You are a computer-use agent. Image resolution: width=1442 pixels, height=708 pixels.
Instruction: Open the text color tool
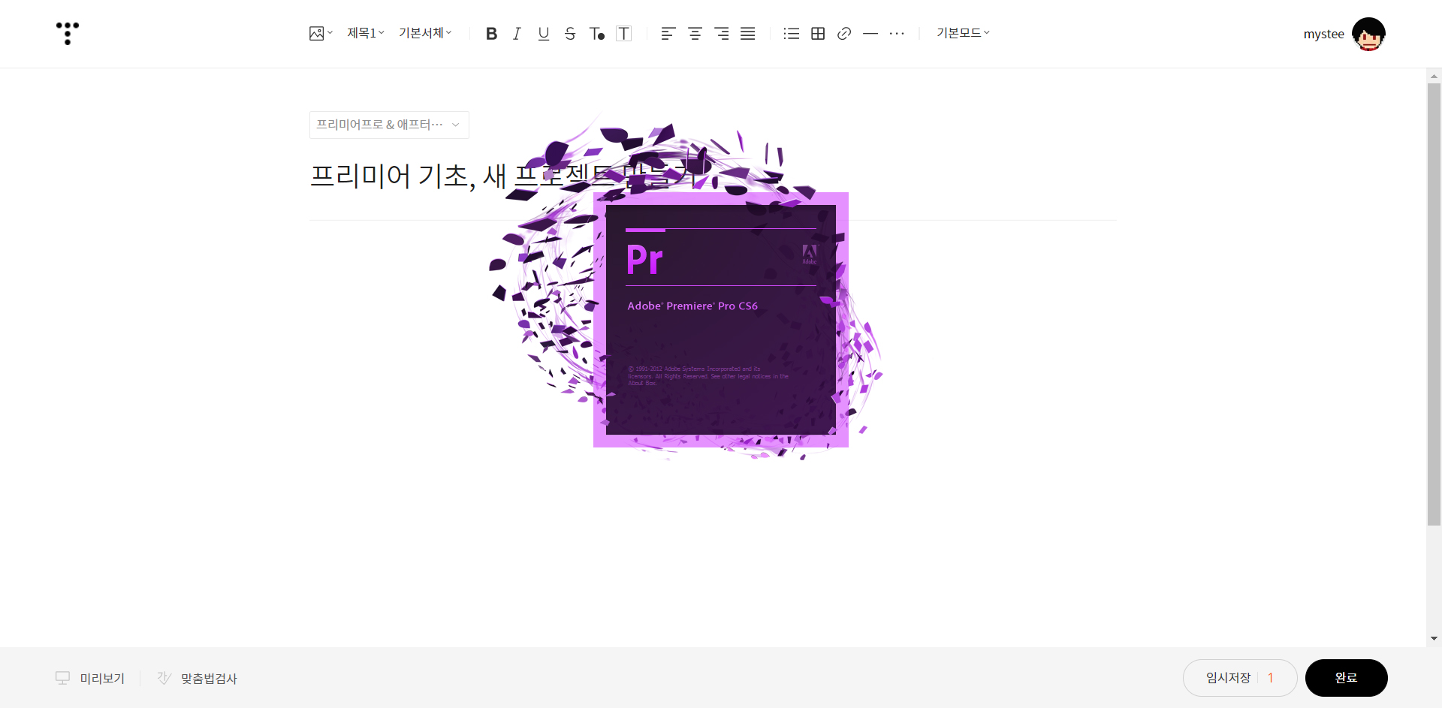[597, 34]
